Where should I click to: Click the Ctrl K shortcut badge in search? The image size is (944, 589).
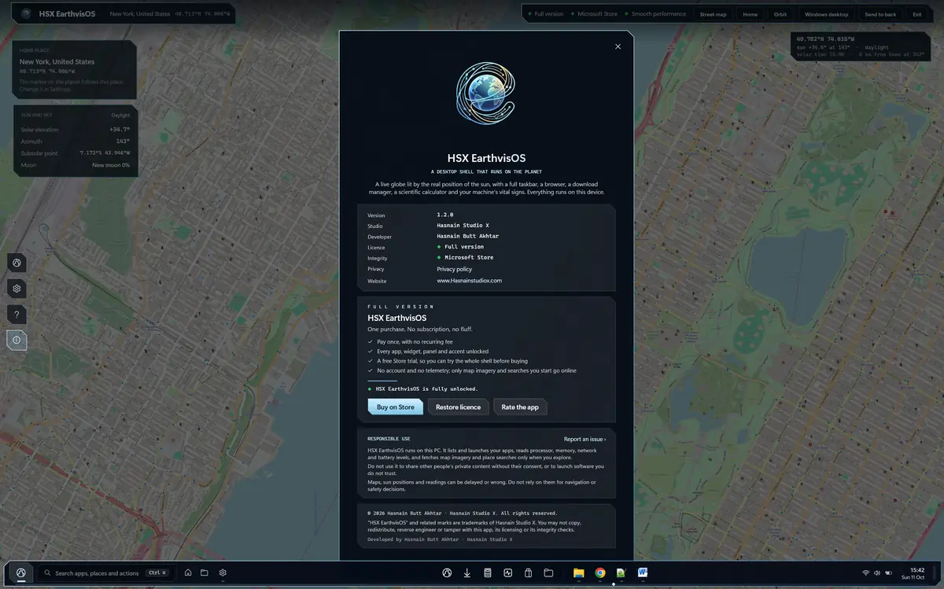coord(157,573)
